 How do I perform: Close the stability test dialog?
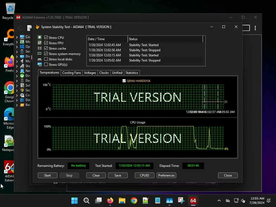[228, 175]
